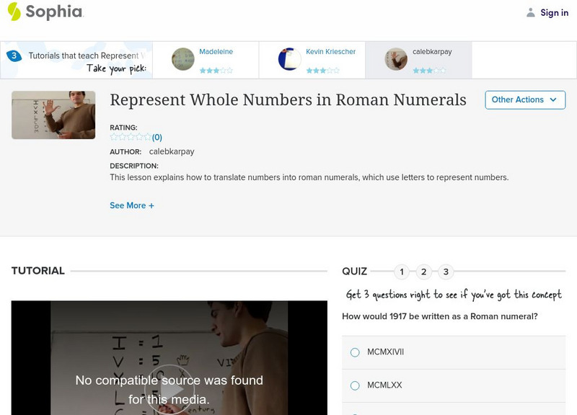The height and width of the screenshot is (415, 577).
Task: Click the user profile icon beside Sign in
Action: point(529,12)
